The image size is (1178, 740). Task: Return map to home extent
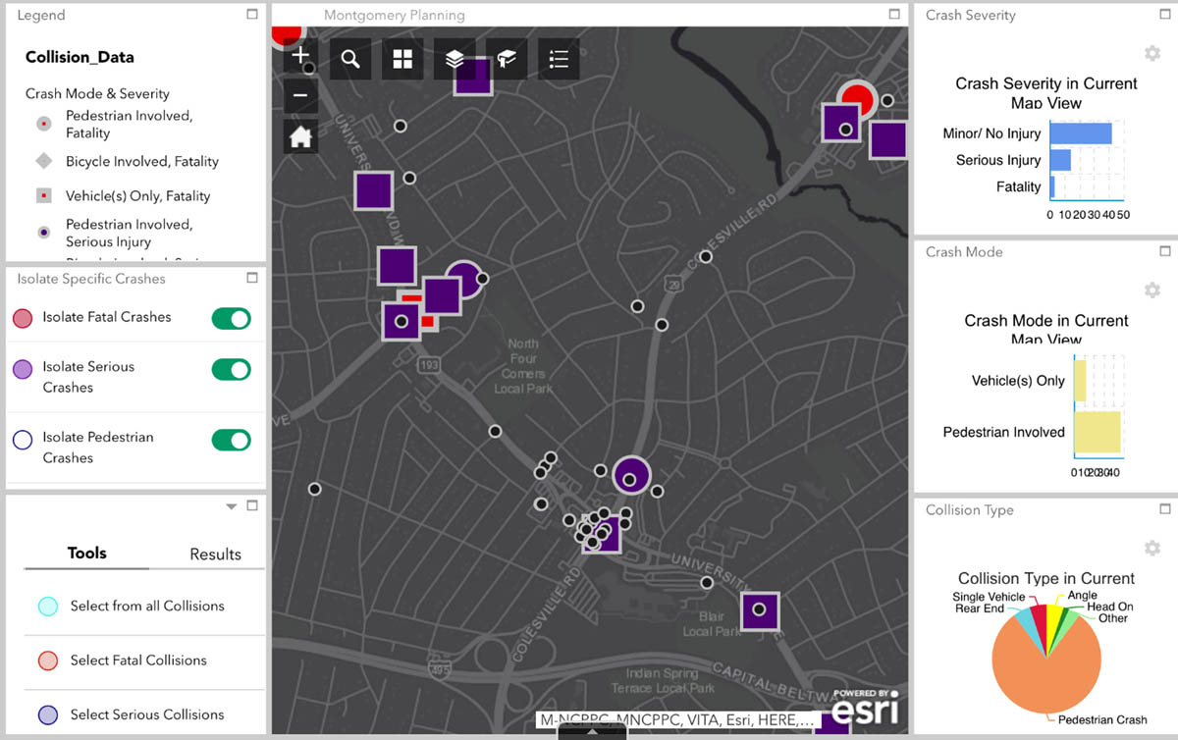(300, 136)
